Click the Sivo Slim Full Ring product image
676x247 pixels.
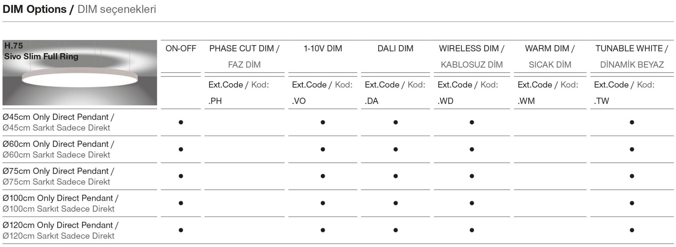(x=80, y=73)
